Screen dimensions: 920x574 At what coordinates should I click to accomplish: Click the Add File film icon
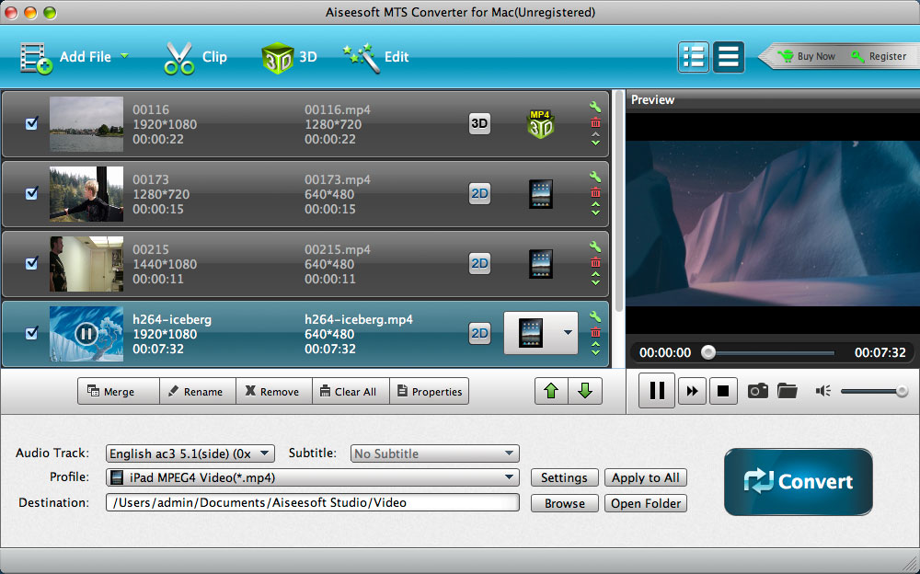36,58
